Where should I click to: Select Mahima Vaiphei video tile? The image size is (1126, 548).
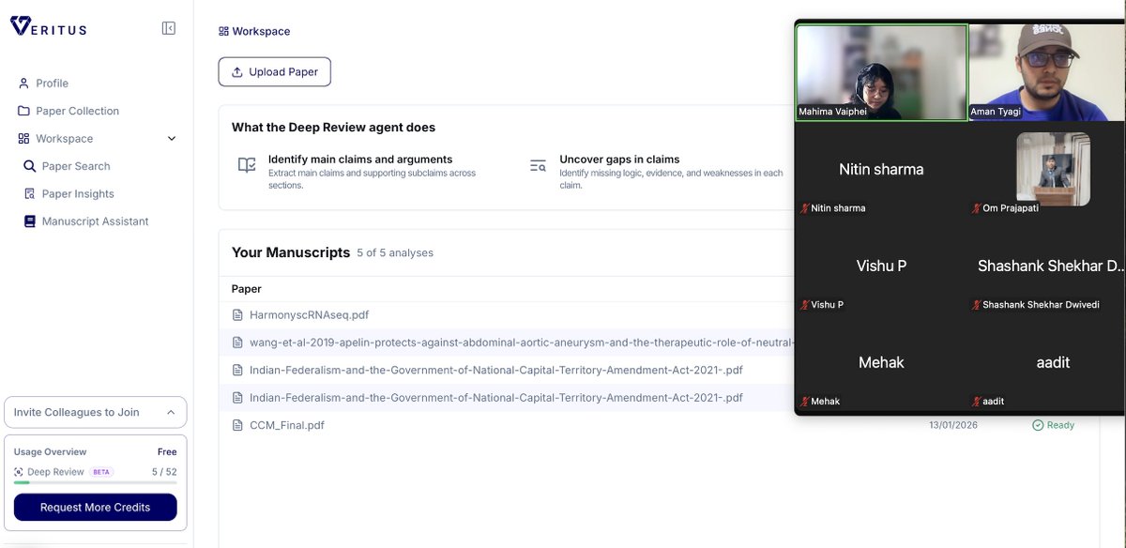(x=881, y=72)
